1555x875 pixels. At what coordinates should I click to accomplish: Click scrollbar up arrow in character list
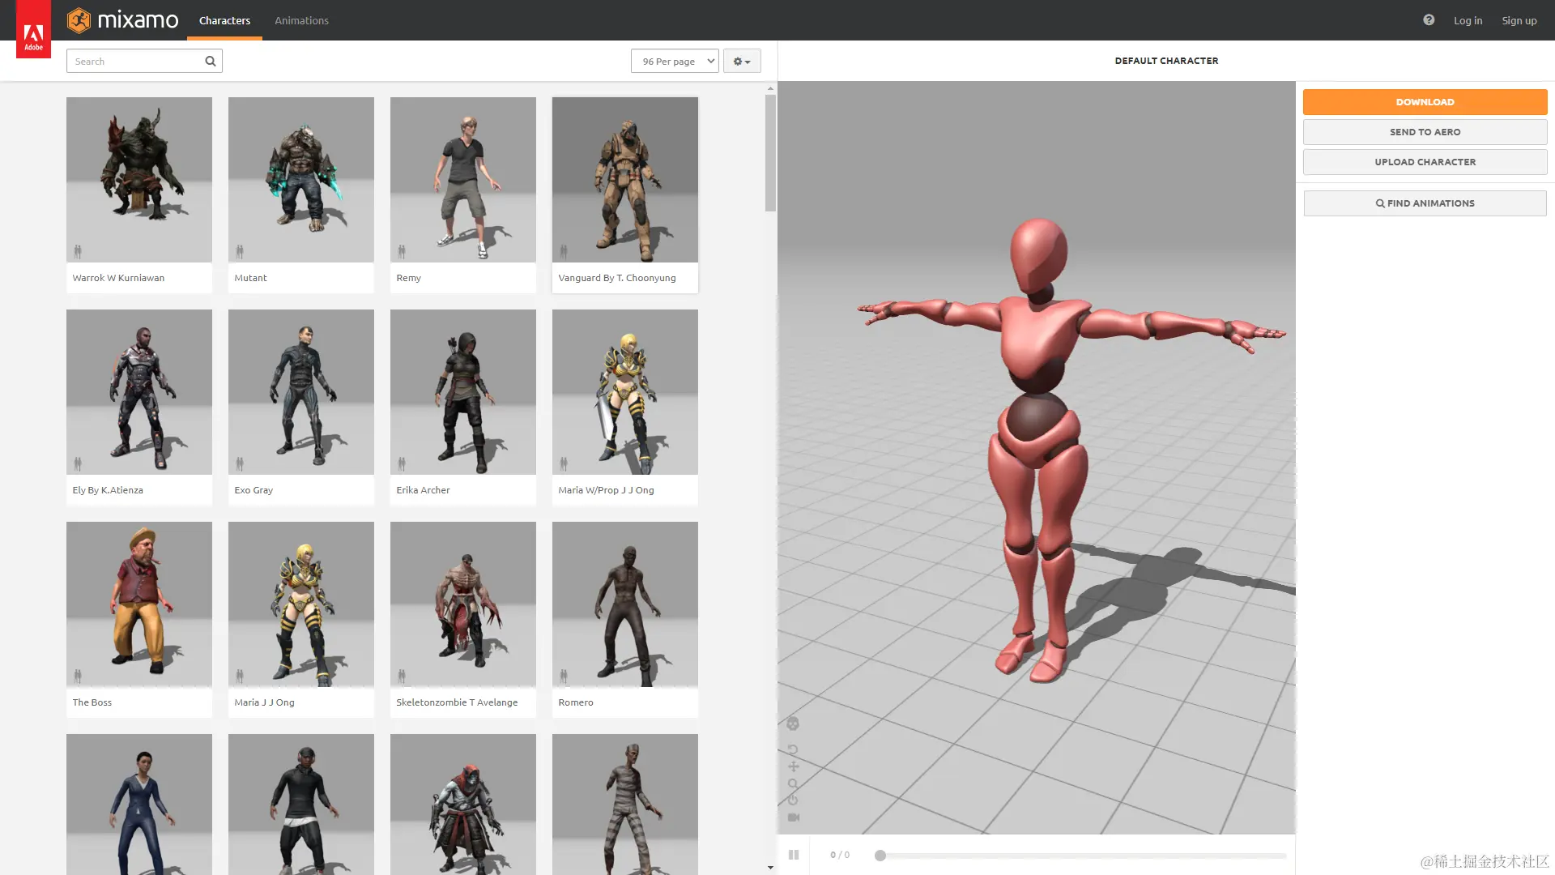770,87
